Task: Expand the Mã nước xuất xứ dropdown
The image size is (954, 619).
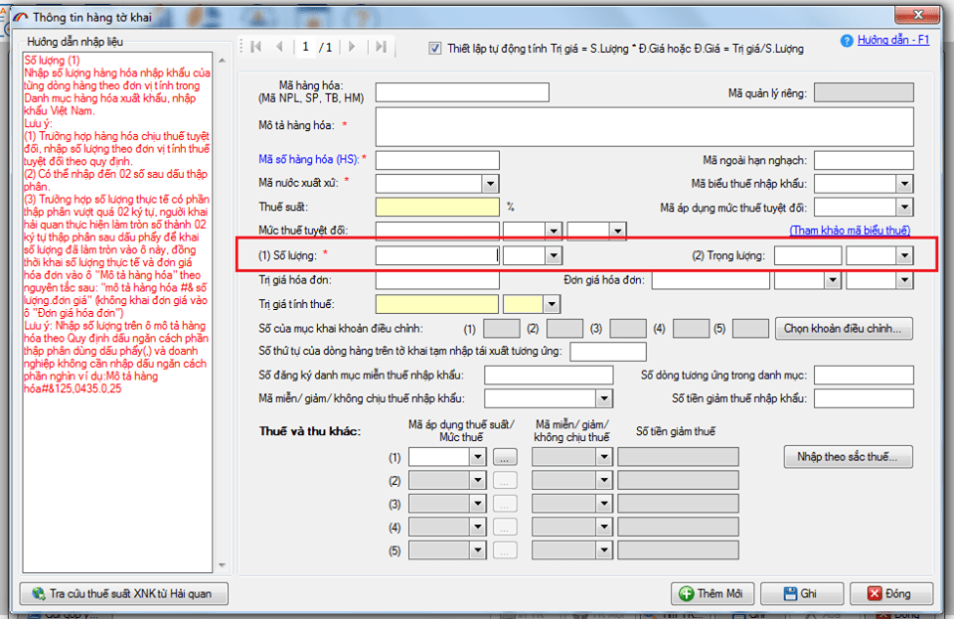Action: 490,184
